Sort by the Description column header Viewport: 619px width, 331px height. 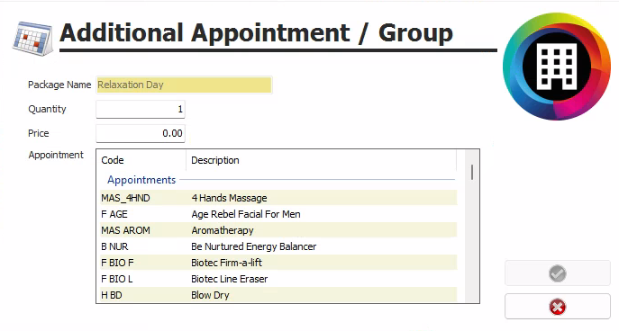(322, 160)
